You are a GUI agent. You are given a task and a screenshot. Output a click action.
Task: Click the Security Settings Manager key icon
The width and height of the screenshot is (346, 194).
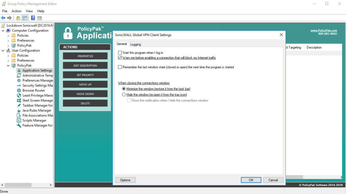pos(19,86)
